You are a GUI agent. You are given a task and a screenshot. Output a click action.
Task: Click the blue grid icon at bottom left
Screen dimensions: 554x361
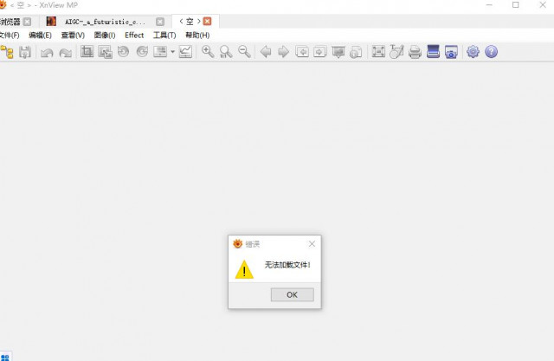5,358
